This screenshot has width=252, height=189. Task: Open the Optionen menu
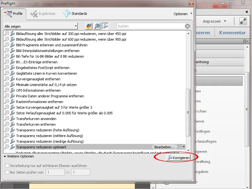pyautogui.click(x=183, y=14)
